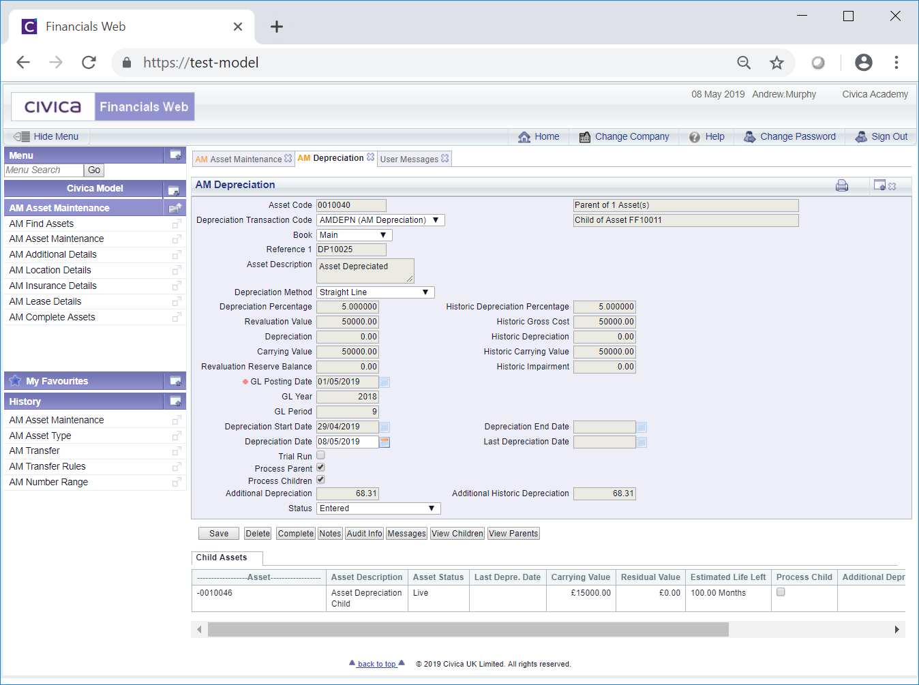Click the My Favourites panel icon

175,381
